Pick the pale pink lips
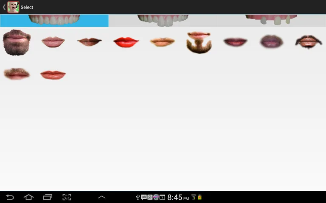The width and height of the screenshot is (326, 203). point(53,42)
